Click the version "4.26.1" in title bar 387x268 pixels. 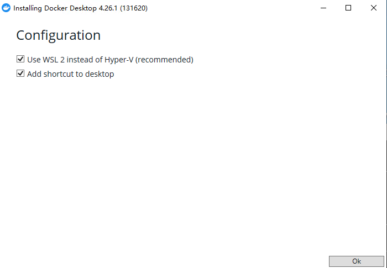pos(108,8)
